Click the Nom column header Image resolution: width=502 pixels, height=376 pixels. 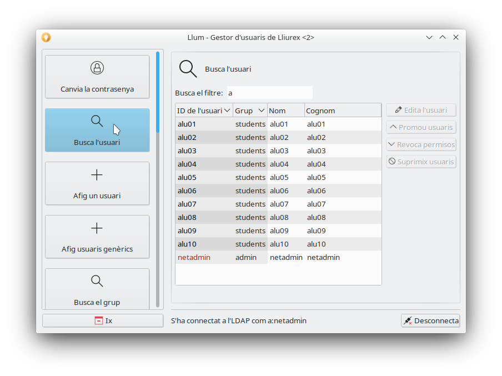pos(285,111)
